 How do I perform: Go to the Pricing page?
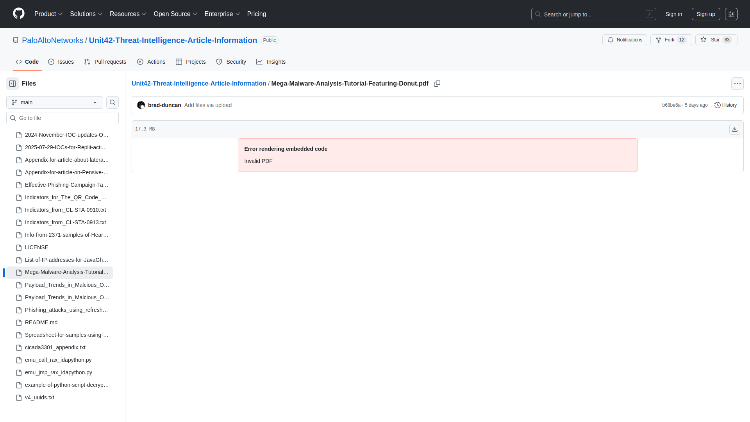(x=257, y=14)
